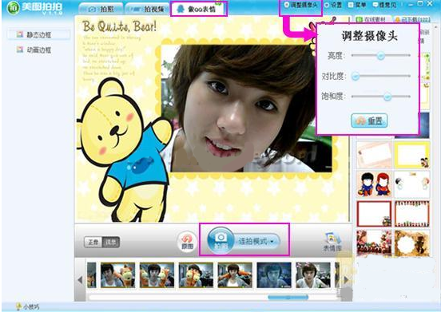Select thumbnail with orange toy on shoulders
The height and width of the screenshot is (312, 441).
pyautogui.click(x=235, y=275)
